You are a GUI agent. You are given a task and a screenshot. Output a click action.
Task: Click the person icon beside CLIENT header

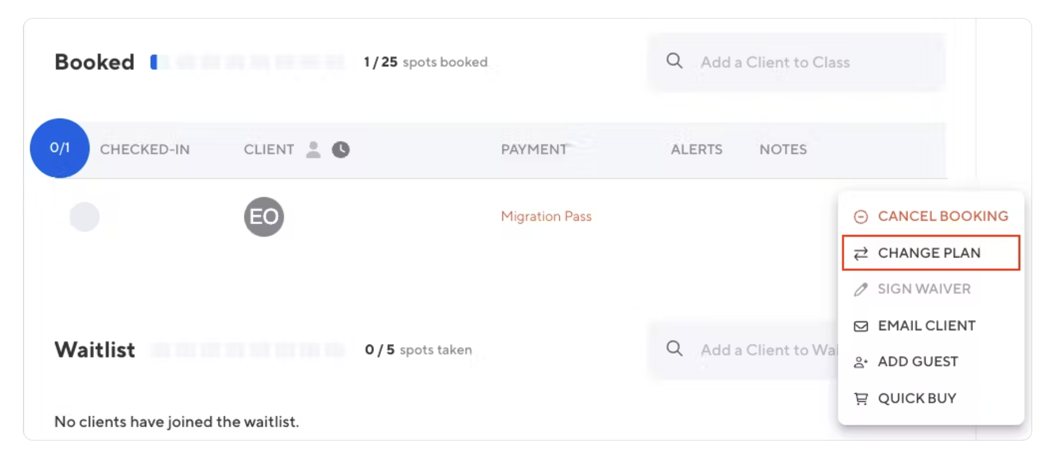pos(313,150)
